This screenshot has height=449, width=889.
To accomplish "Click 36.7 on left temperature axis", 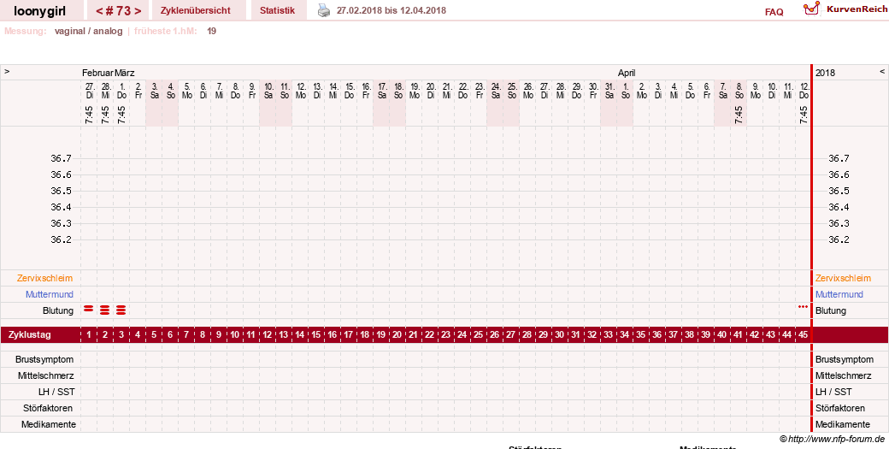I will [62, 158].
